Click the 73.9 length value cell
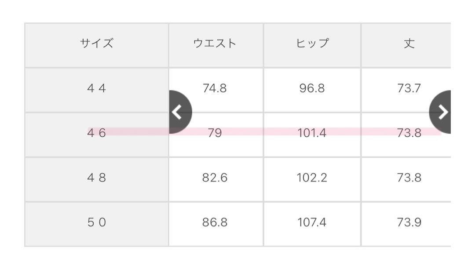 406,224
